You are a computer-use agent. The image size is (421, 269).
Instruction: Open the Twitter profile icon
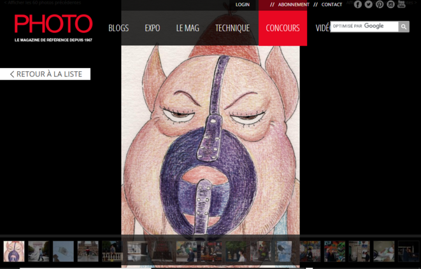click(368, 4)
